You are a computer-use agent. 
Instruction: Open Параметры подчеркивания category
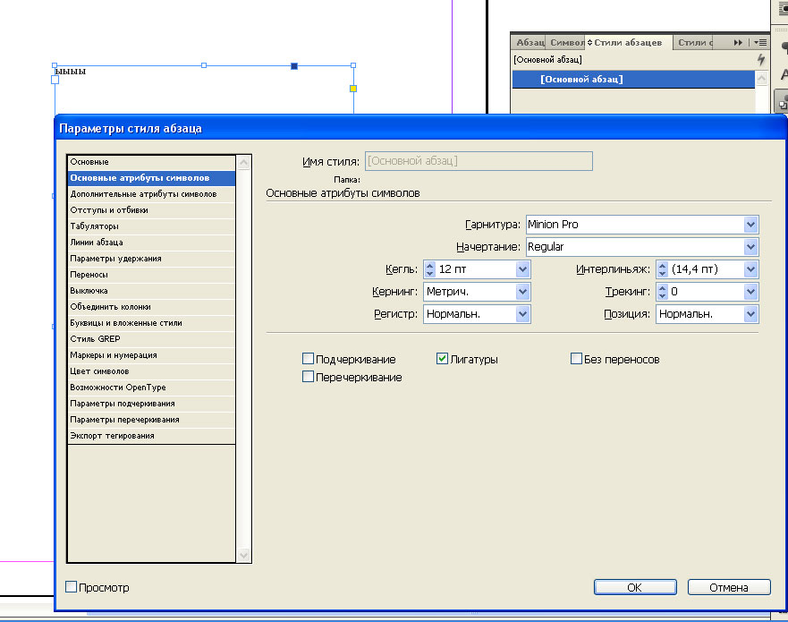[x=151, y=404]
